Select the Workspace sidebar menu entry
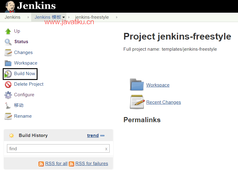Image resolution: width=238 pixels, height=178 pixels. tap(21, 63)
